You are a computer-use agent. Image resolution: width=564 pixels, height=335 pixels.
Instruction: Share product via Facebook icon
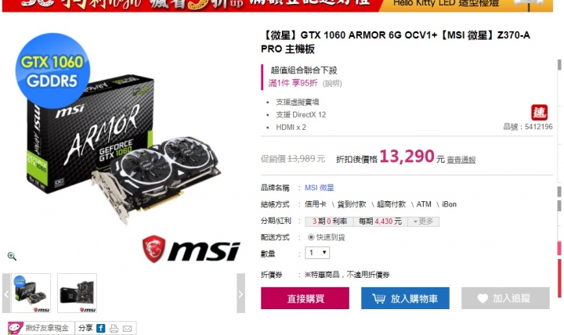[x=101, y=328]
